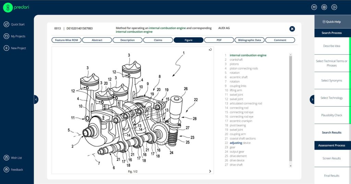Open the Feature-Wise ROM tab
351x184 pixels.
click(x=66, y=40)
